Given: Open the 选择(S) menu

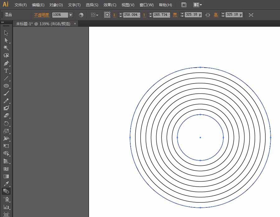Looking at the screenshot, I should click(x=92, y=5).
